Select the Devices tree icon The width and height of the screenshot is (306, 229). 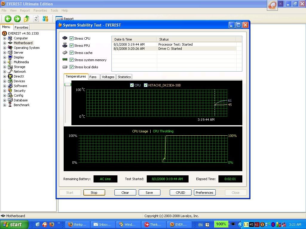click(10, 81)
